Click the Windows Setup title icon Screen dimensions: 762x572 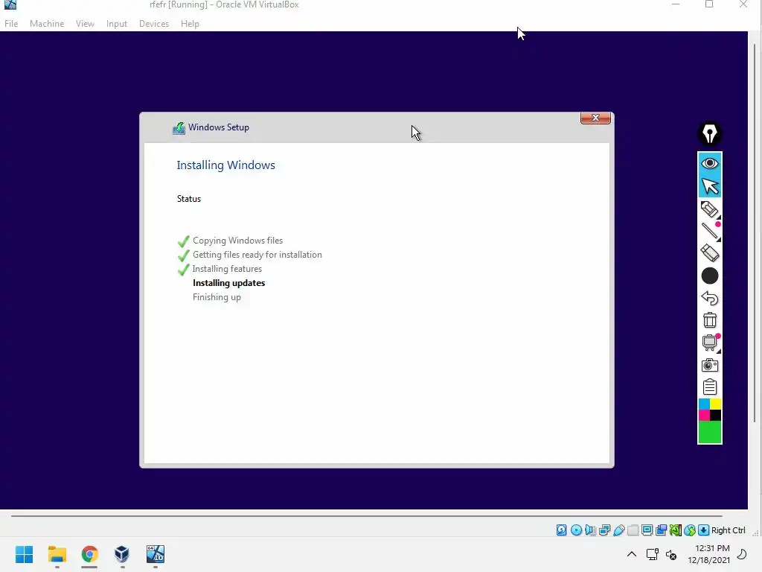pyautogui.click(x=179, y=127)
